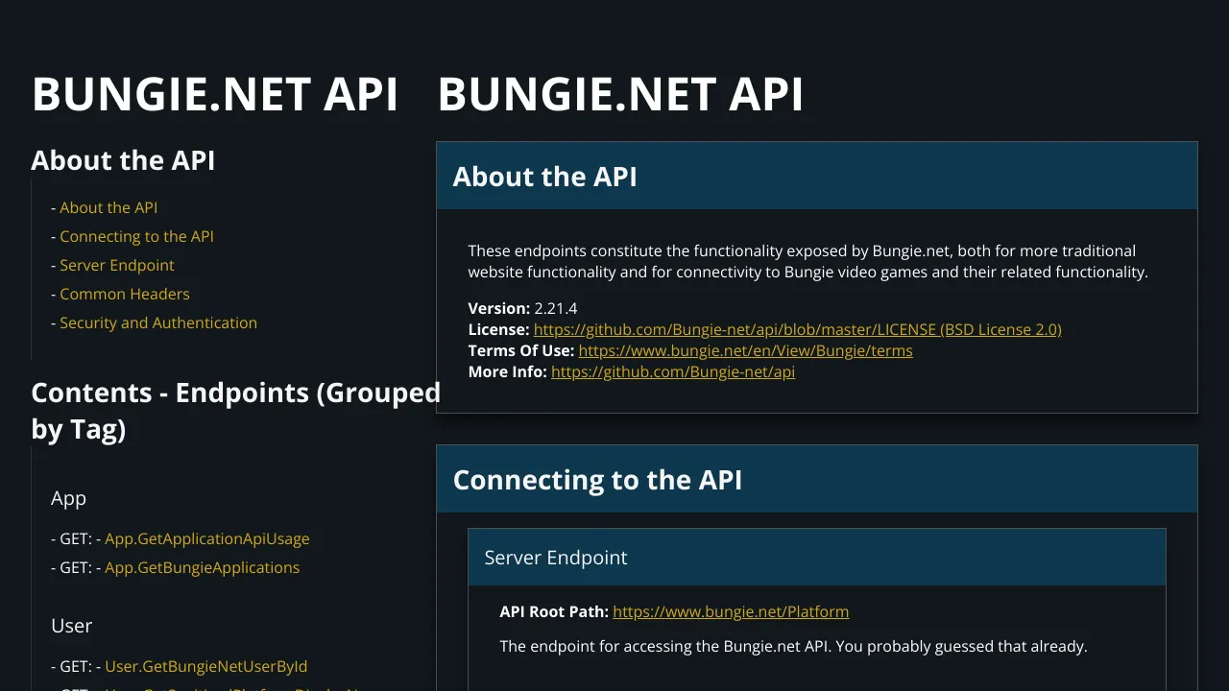Image resolution: width=1229 pixels, height=691 pixels.
Task: Follow the BSD License 2.0 GitHub link
Action: point(798,329)
